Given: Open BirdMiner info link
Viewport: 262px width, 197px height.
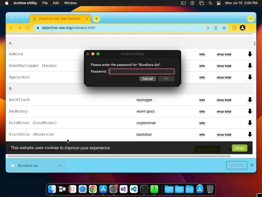Looking at the screenshot, I should coord(202,123).
